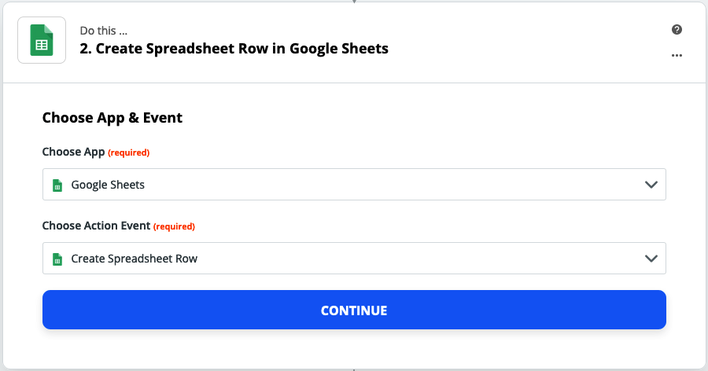Click the connector line below the step card
The image size is (708, 371).
pos(354,369)
